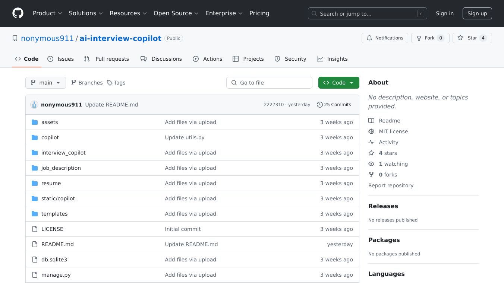Viewport: 504px width, 283px height.
Task: Click the Sign up button
Action: tap(477, 13)
